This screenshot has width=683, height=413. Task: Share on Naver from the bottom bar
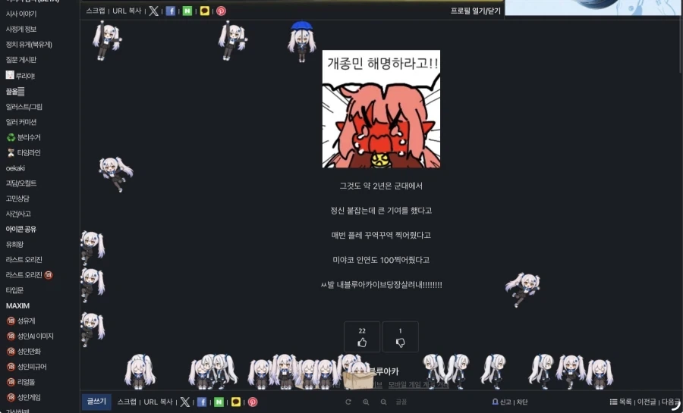tap(219, 402)
